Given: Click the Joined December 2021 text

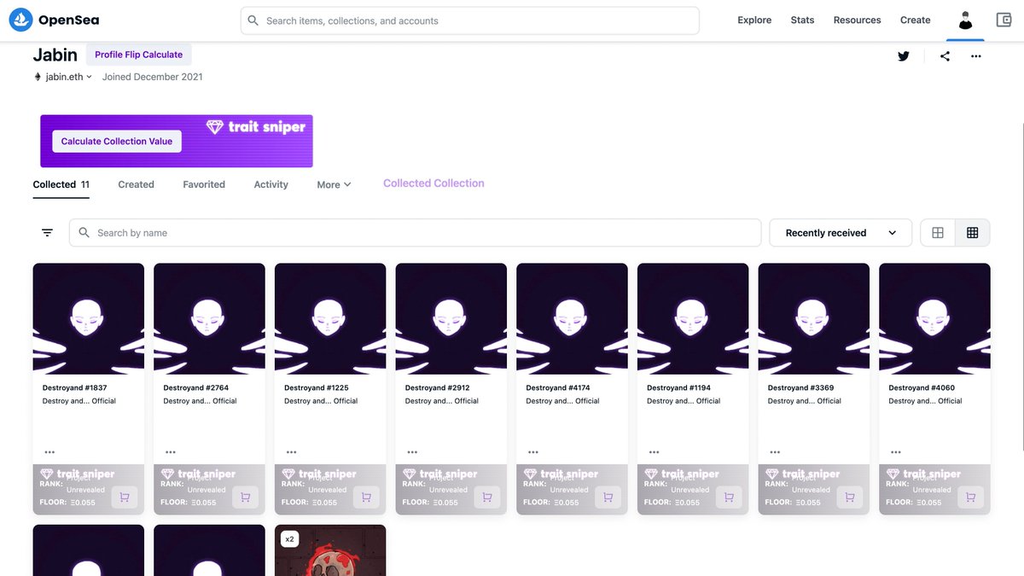Looking at the screenshot, I should click(x=153, y=77).
